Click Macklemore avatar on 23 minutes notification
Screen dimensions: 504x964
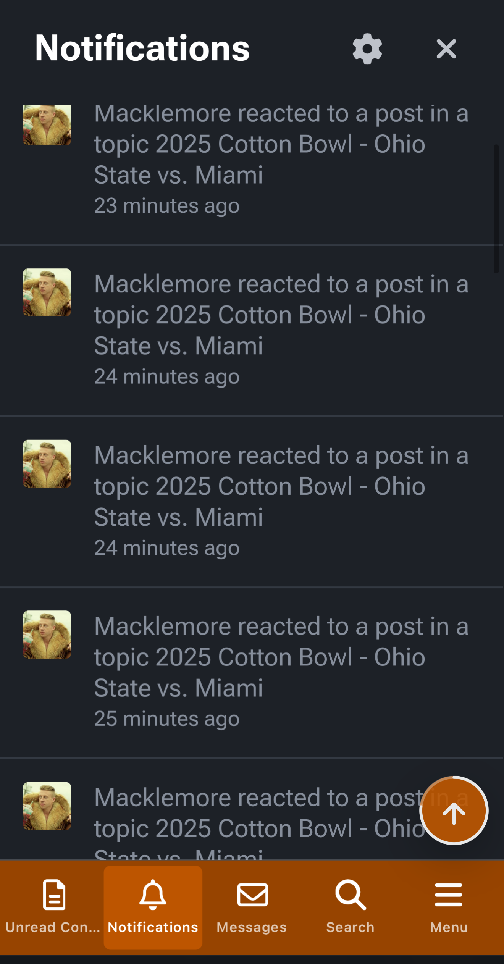click(x=47, y=125)
